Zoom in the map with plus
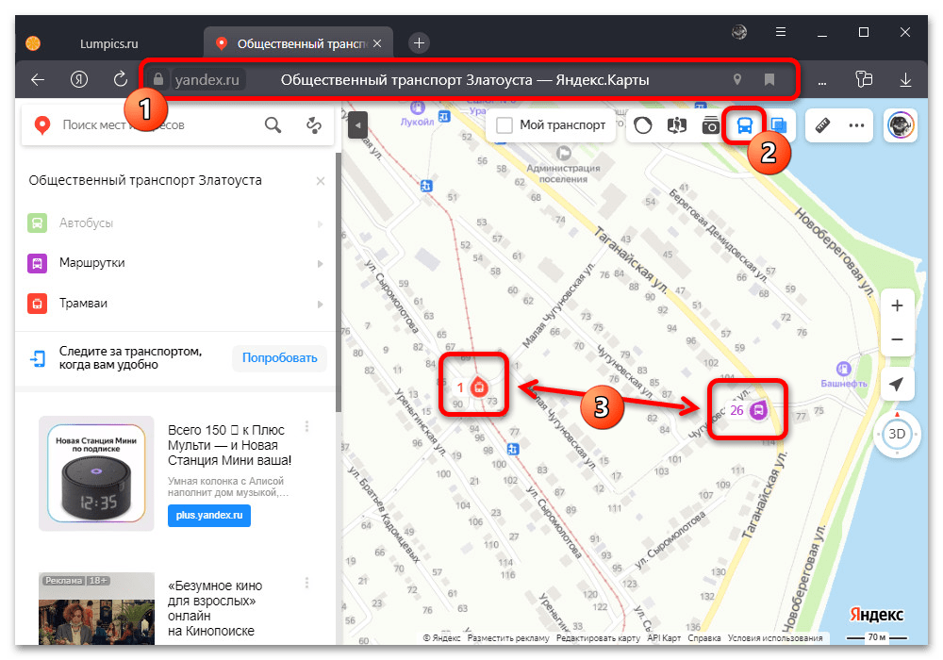943x660 pixels. 897,305
